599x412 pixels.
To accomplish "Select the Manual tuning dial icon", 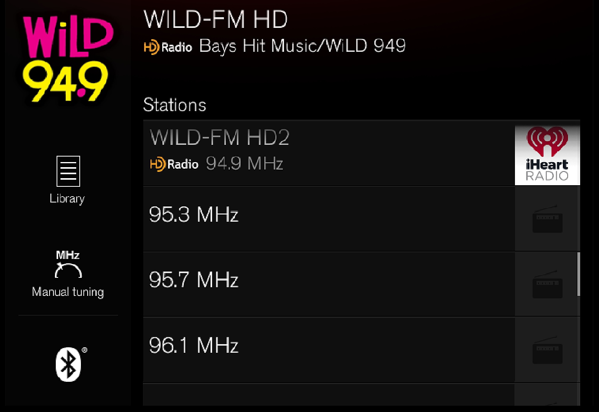I will point(68,265).
